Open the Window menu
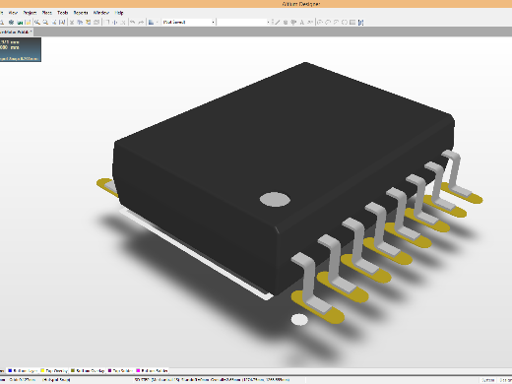This screenshot has width=512, height=384. click(101, 13)
